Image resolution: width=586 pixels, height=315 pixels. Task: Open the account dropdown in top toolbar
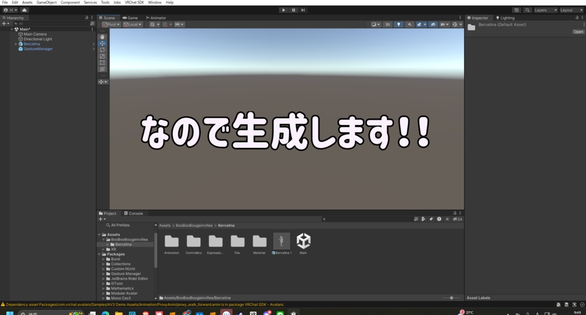tap(10, 10)
